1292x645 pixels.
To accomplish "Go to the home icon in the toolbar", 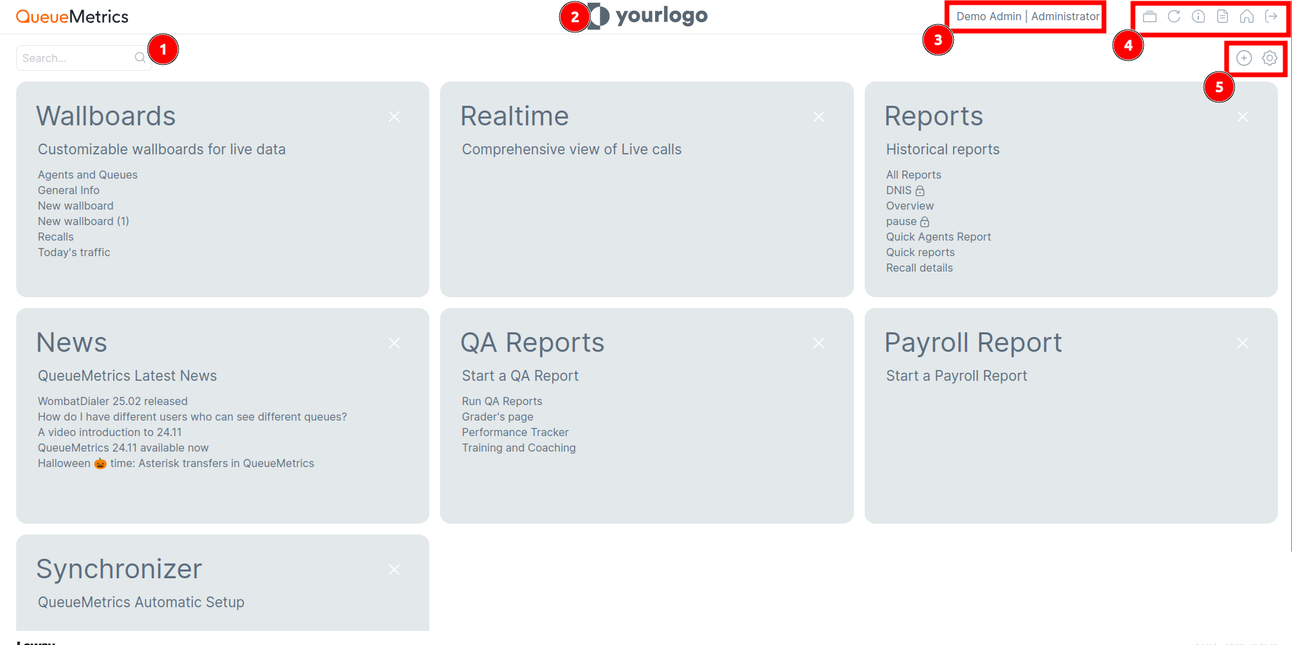I will (x=1247, y=17).
